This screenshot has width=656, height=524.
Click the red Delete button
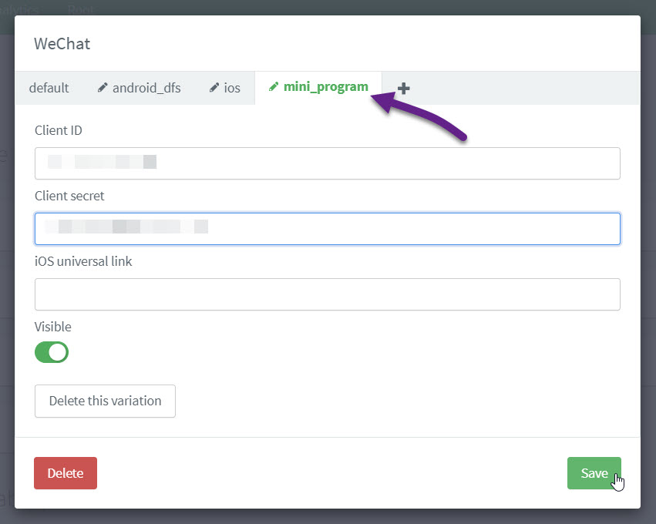pos(66,473)
